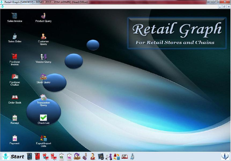The height and width of the screenshot is (161, 231).
Task: Open the Vendor Query shortcut
Action: point(43,59)
